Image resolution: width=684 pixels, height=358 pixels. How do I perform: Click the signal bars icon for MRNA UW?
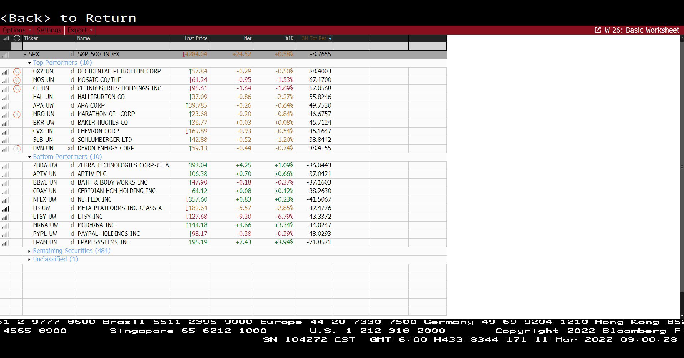tap(5, 226)
